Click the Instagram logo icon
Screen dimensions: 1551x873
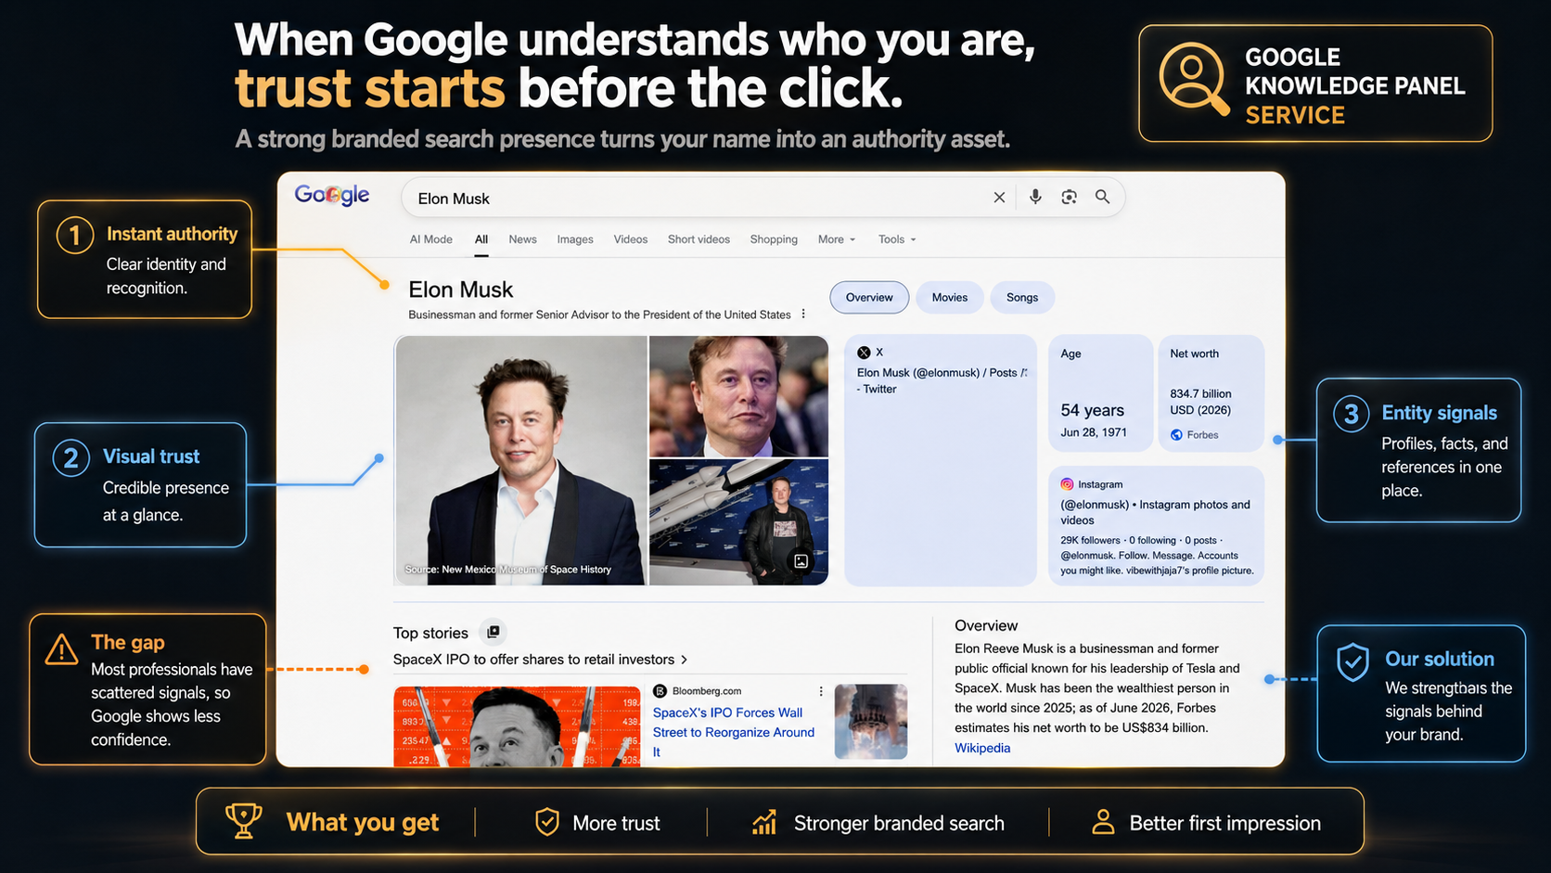pyautogui.click(x=1067, y=484)
